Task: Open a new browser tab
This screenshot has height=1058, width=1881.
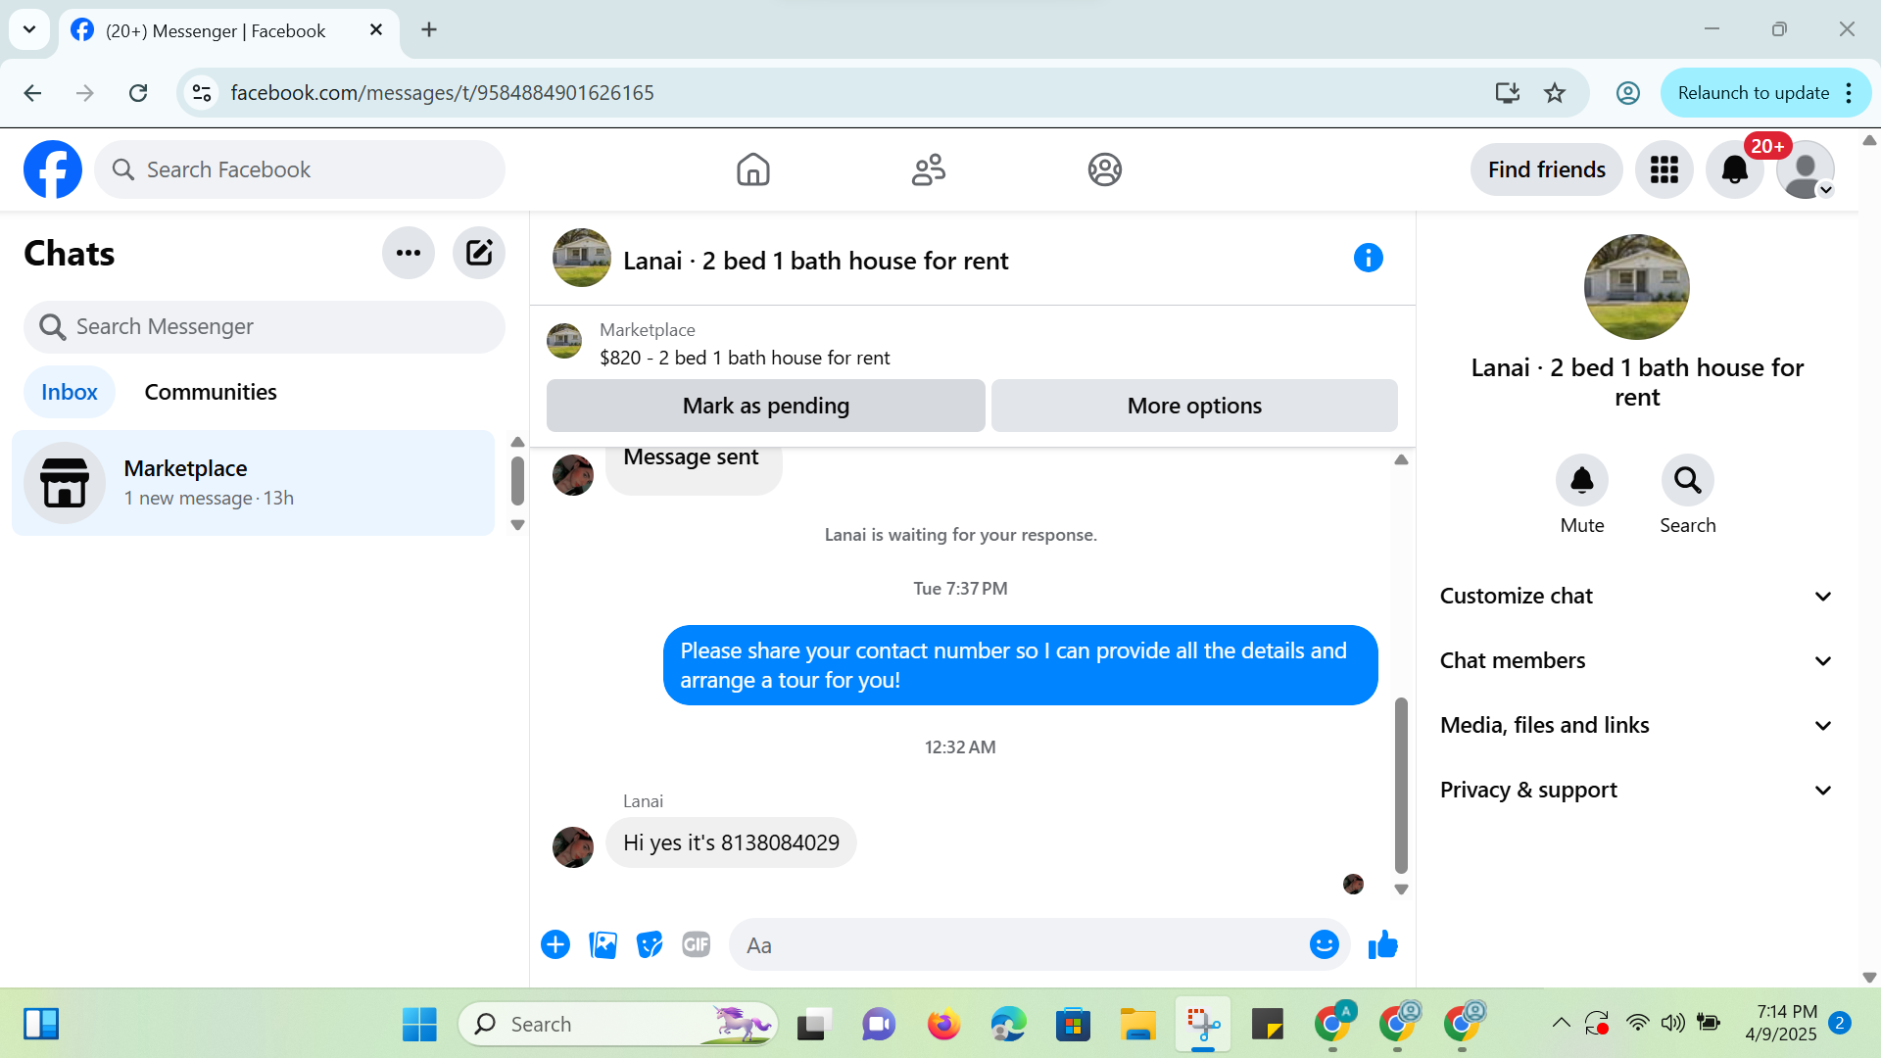Action: tap(429, 29)
